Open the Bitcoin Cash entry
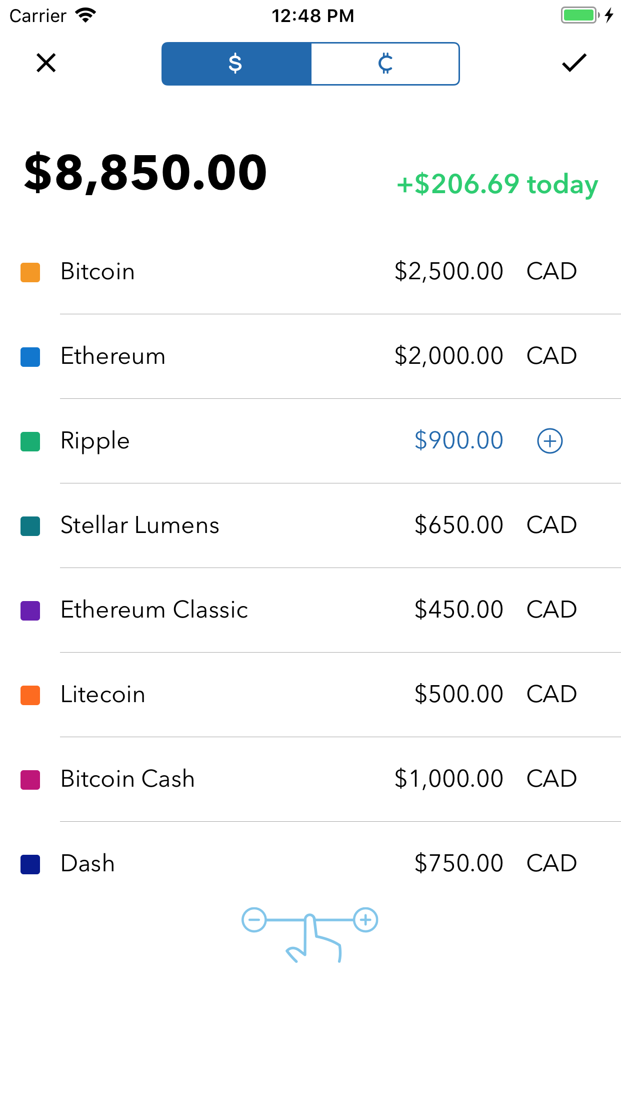Screen dimensions: 621x1105 tap(310, 779)
